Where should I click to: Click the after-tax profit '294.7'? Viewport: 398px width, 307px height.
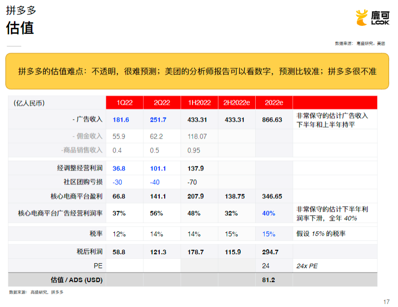tap(270, 252)
